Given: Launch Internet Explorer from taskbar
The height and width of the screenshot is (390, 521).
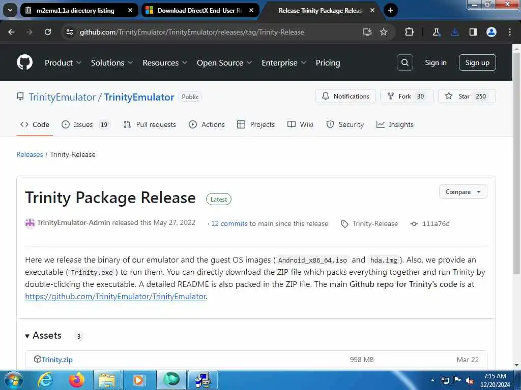Looking at the screenshot, I should 45,380.
